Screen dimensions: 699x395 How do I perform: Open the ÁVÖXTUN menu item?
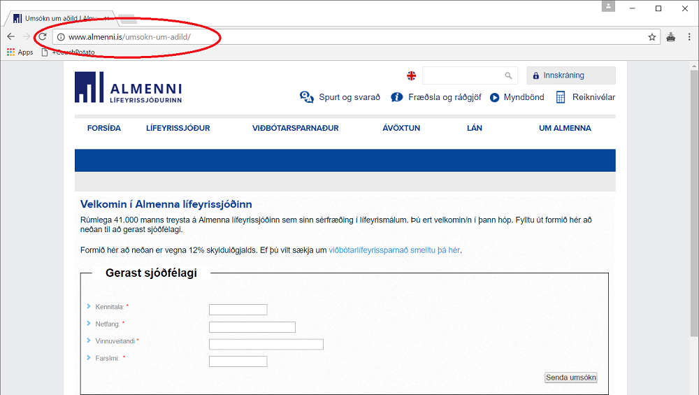(401, 128)
